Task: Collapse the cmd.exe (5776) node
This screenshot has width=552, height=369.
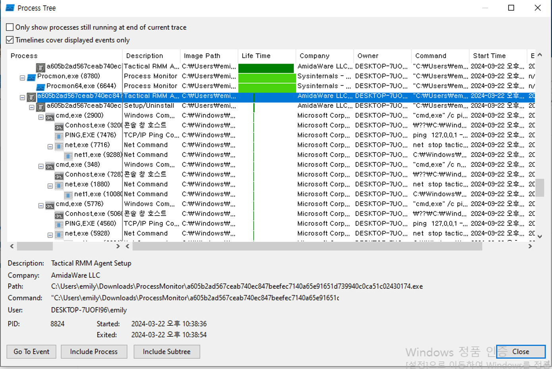Action: (x=41, y=206)
